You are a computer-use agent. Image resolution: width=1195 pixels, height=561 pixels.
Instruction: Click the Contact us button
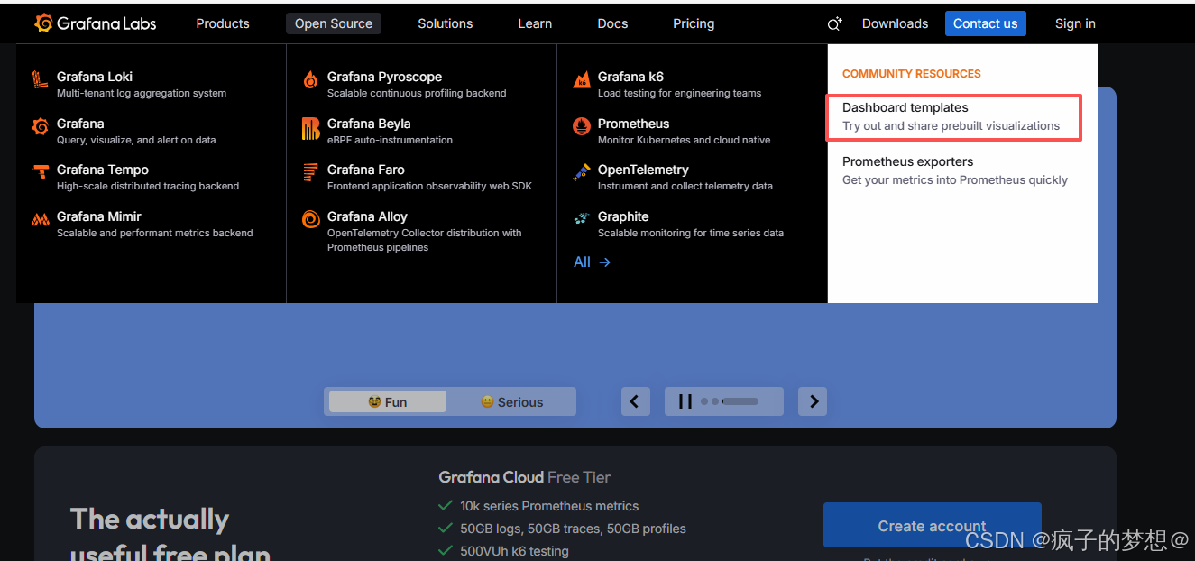(x=986, y=23)
